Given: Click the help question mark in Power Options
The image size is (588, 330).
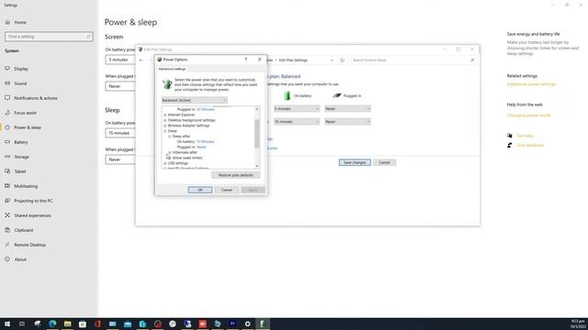Looking at the screenshot, I should click(246, 60).
